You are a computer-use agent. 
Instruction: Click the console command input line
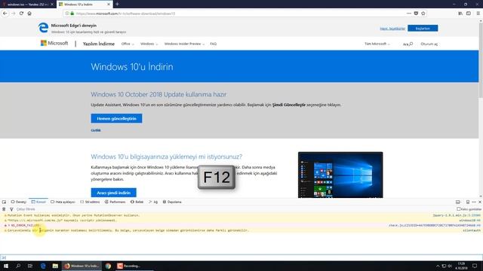(241, 257)
